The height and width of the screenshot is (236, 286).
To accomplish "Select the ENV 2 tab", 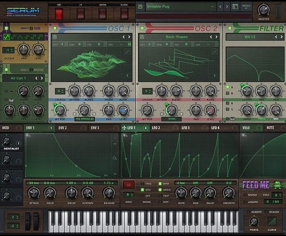I will (x=72, y=128).
